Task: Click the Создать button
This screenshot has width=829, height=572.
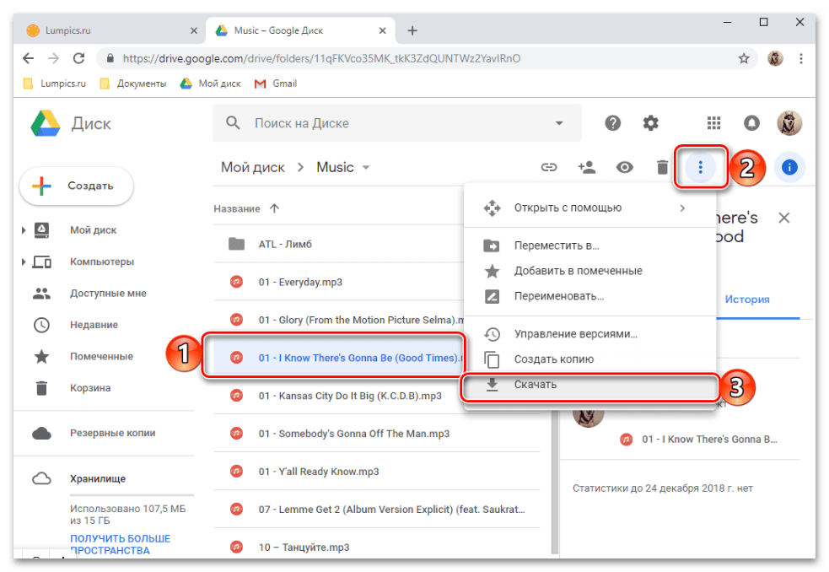Action: (x=77, y=186)
